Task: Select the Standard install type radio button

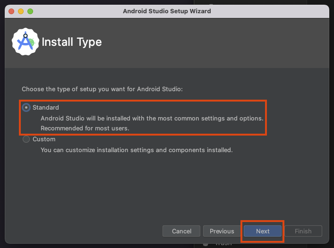Action: point(26,108)
